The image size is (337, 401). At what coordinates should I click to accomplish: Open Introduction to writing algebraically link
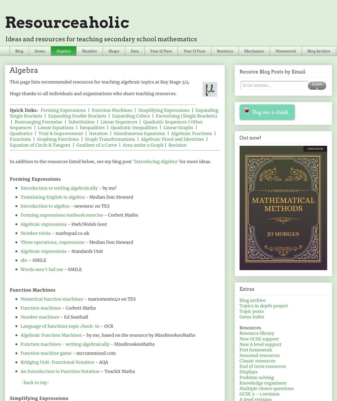(x=59, y=188)
